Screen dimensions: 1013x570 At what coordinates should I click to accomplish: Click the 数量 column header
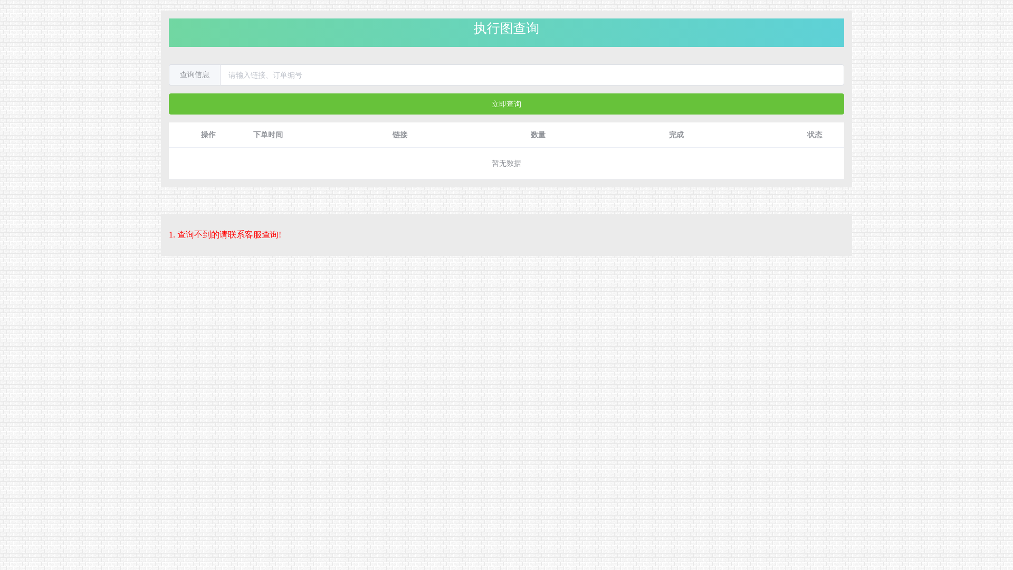click(538, 135)
